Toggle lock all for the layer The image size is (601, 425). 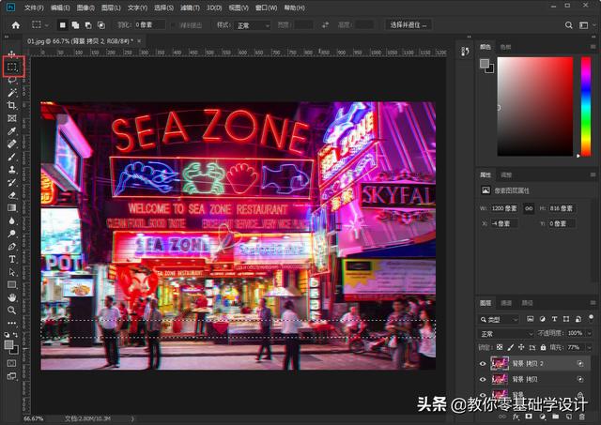(x=543, y=348)
